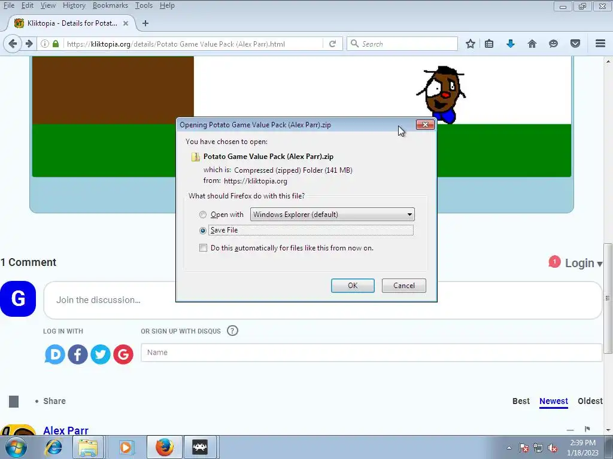Viewport: 613px width, 459px height.
Task: Open the Bookmarks menu
Action: click(x=110, y=5)
